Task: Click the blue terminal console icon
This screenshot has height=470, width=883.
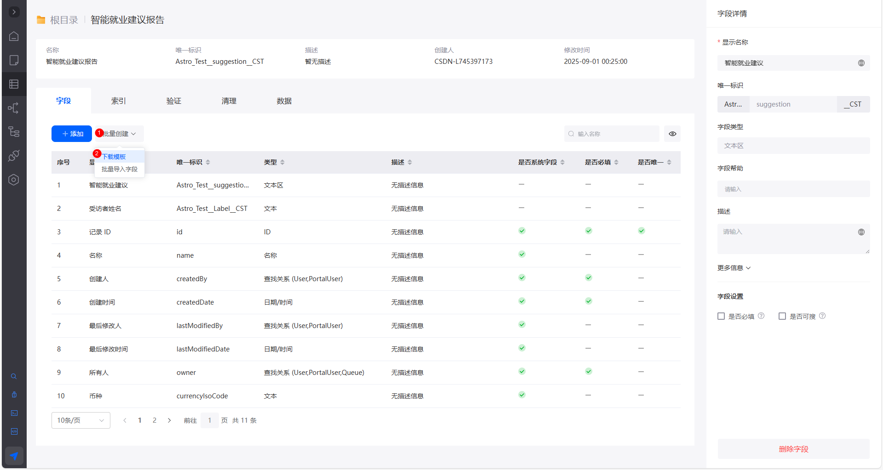Action: tap(14, 413)
